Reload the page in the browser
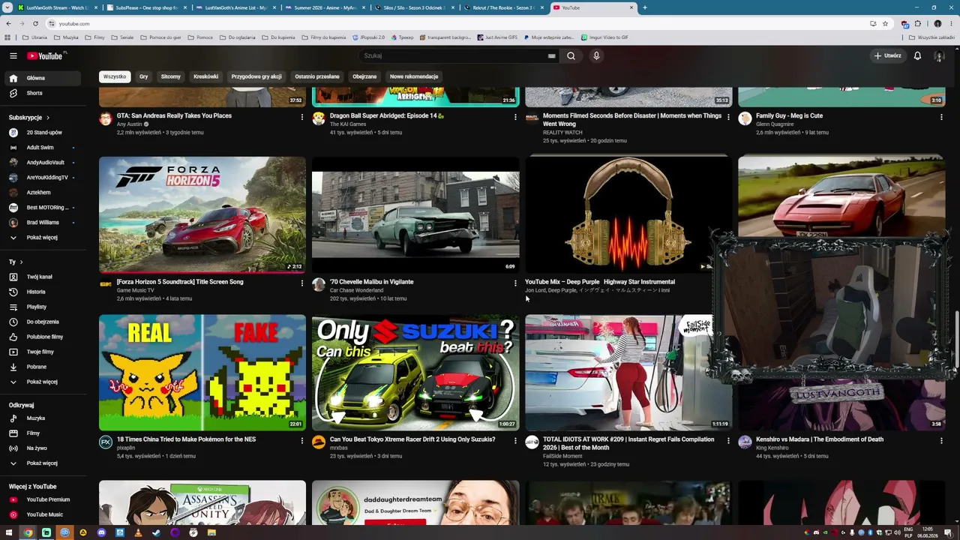This screenshot has width=960, height=540. click(x=35, y=23)
